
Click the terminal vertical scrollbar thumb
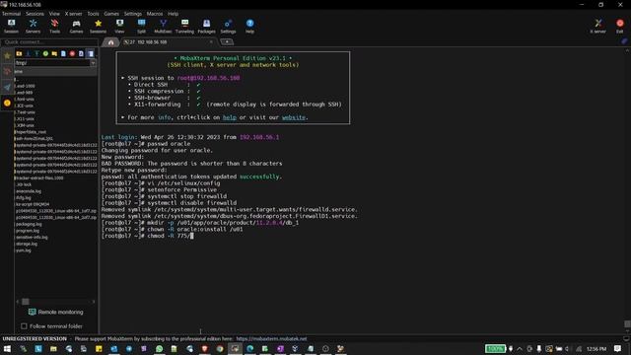pyautogui.click(x=627, y=324)
